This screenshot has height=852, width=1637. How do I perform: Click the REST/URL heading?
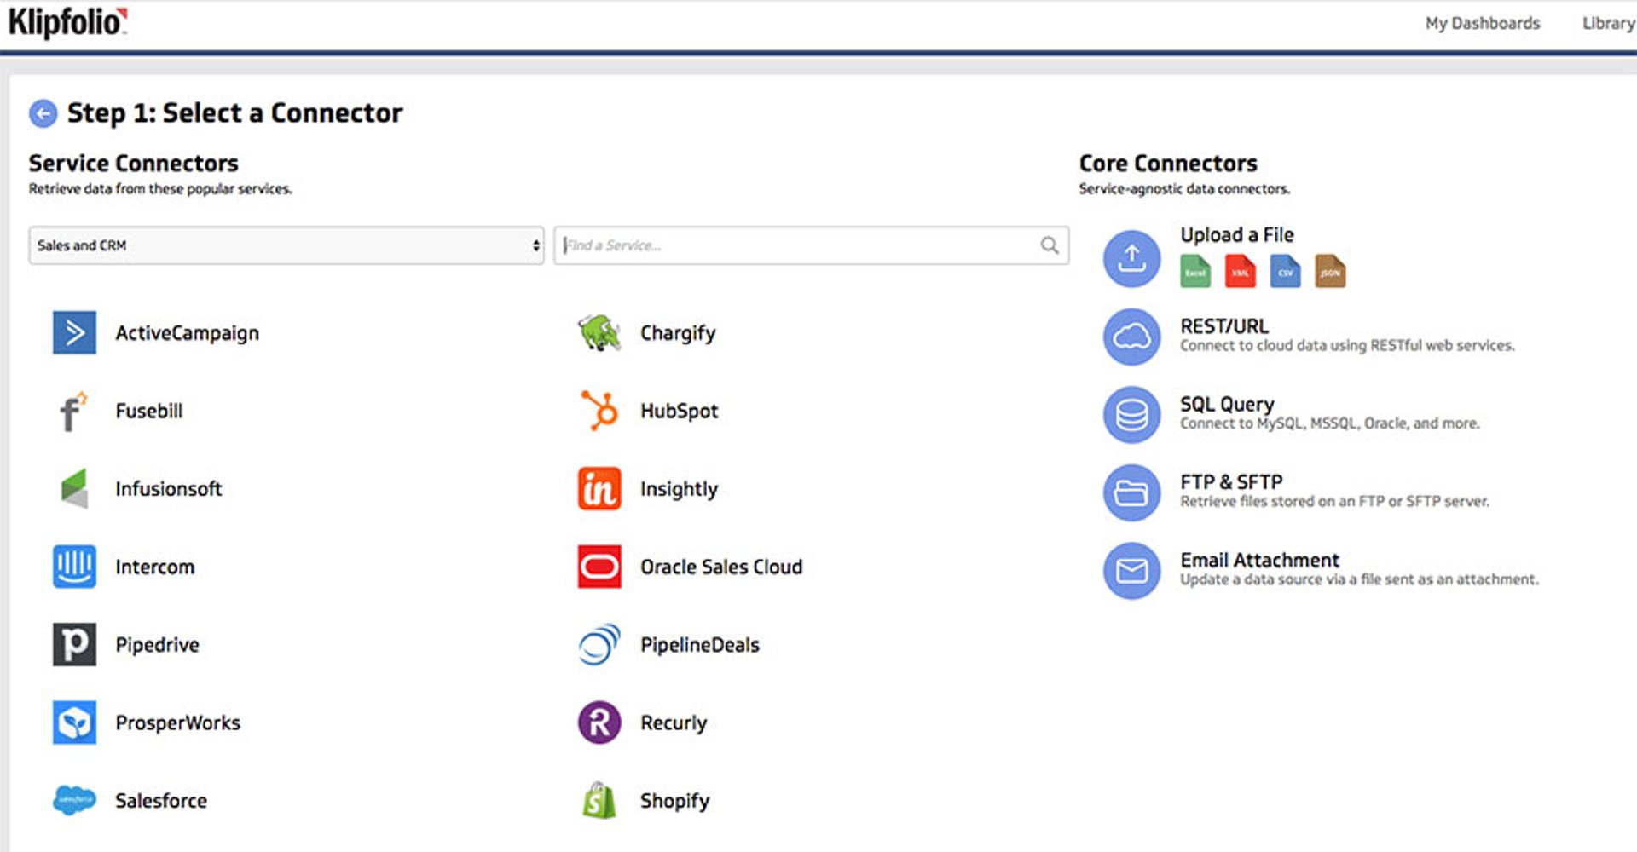pyautogui.click(x=1224, y=326)
